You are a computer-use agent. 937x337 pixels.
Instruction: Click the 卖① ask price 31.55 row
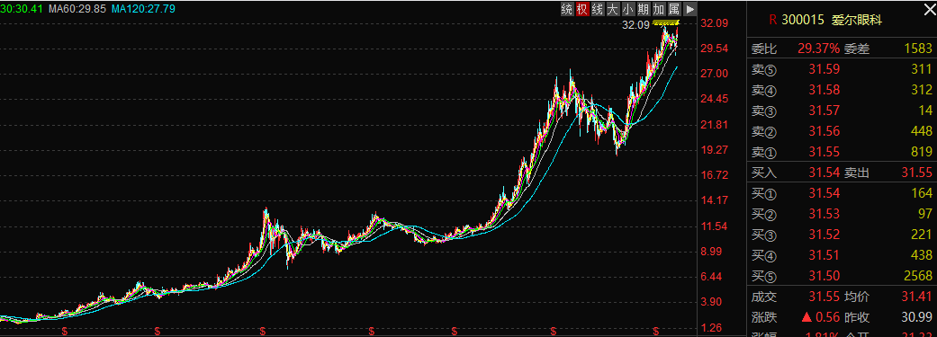coord(842,152)
